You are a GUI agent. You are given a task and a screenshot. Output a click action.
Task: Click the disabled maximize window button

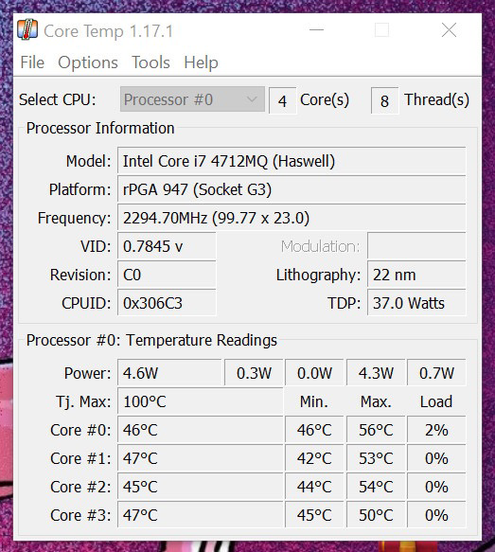pyautogui.click(x=382, y=30)
